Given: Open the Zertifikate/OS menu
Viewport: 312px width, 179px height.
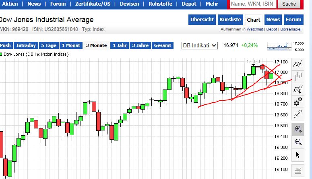Looking at the screenshot, I should 93,4.
